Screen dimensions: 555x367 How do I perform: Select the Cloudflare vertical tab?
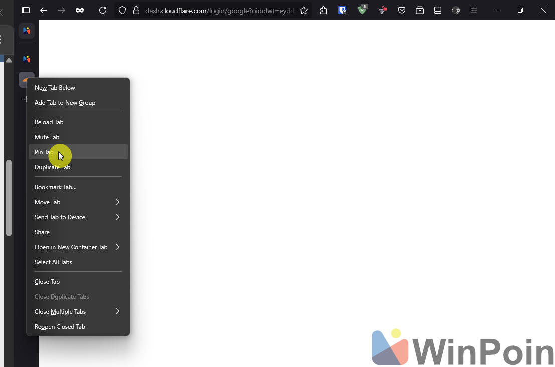click(24, 80)
